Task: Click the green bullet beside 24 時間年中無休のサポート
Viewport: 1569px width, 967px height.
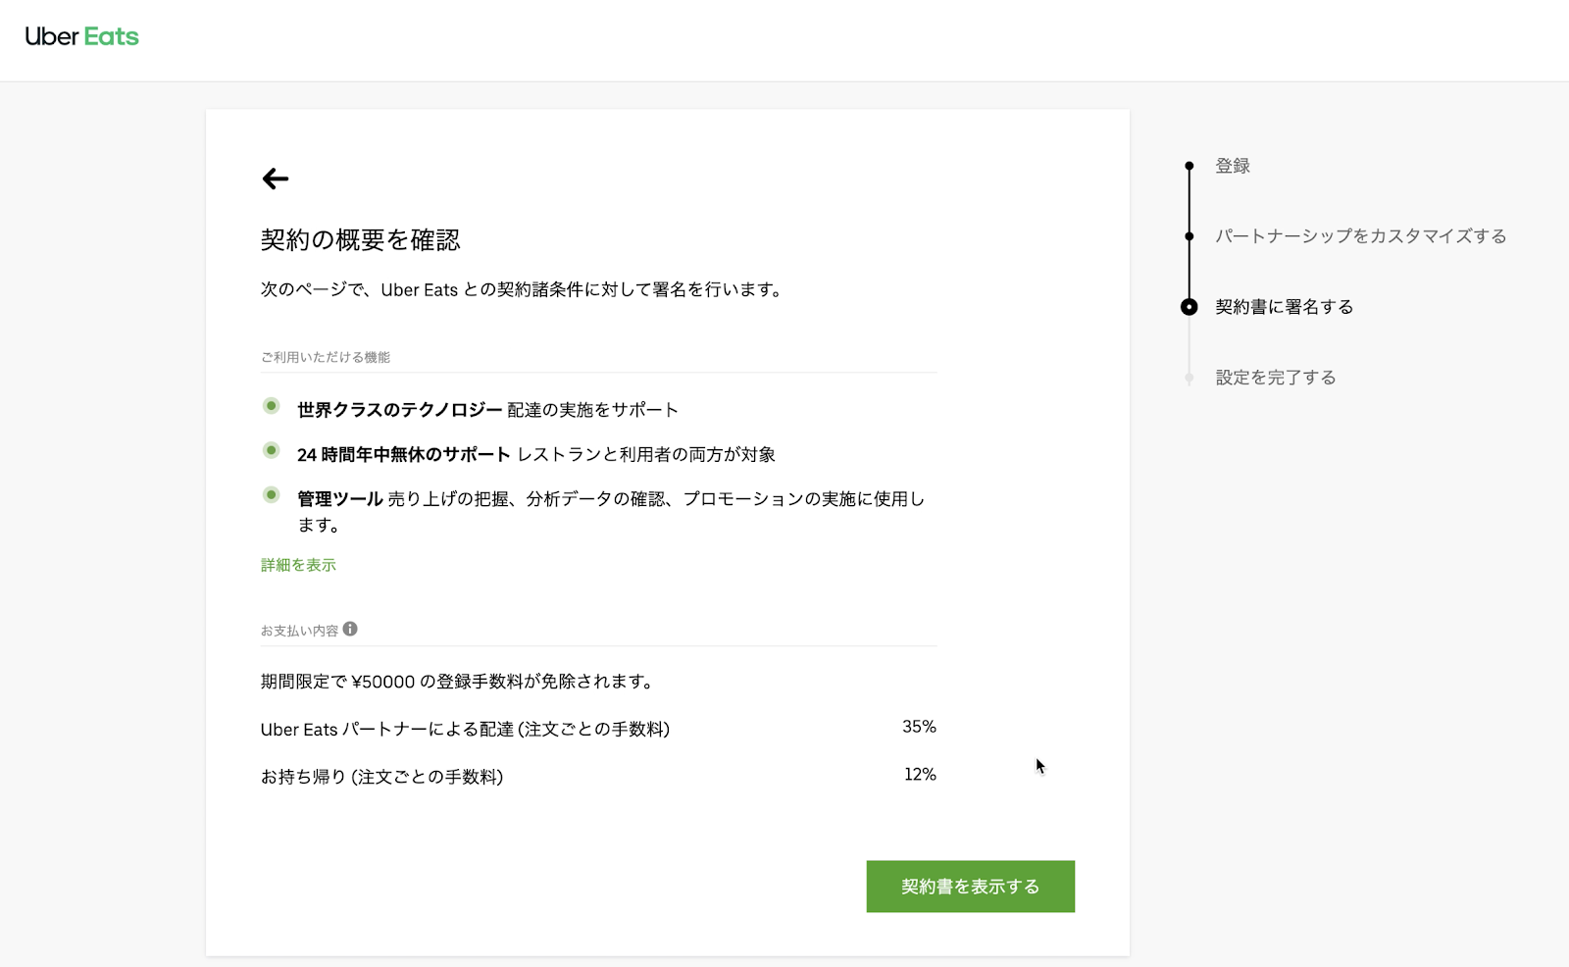Action: [271, 448]
